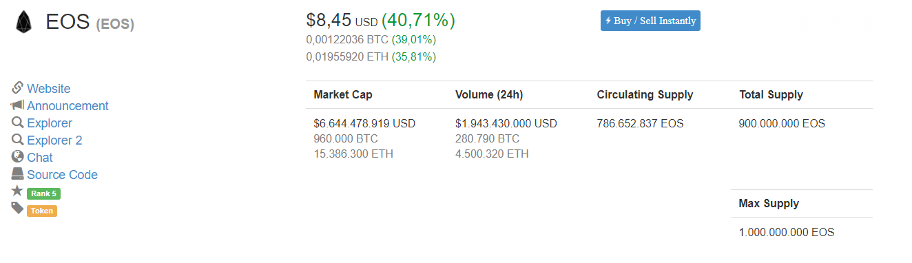Viewport: 912px width, 263px height.
Task: Click the globe icon beside Chat
Action: [18, 156]
